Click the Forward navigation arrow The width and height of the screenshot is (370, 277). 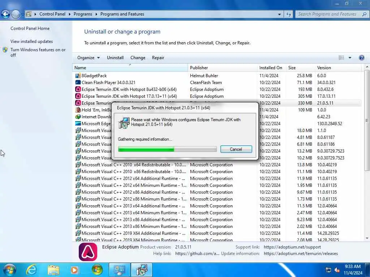16,14
